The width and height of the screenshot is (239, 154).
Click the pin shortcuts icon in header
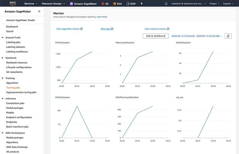coord(141,4)
